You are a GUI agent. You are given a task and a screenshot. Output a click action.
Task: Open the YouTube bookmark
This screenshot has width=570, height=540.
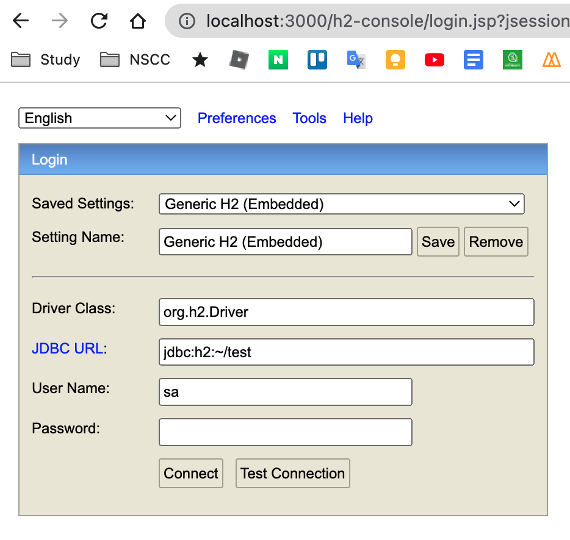point(435,60)
